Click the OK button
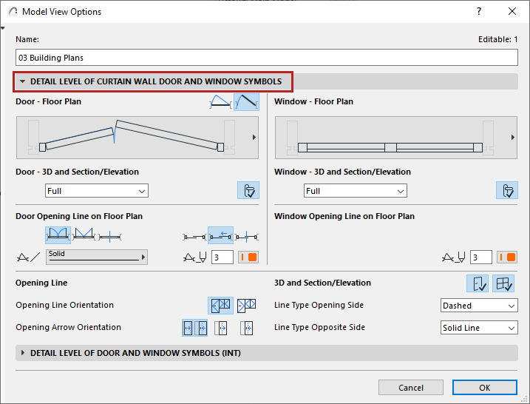530x404 pixels. pos(484,387)
